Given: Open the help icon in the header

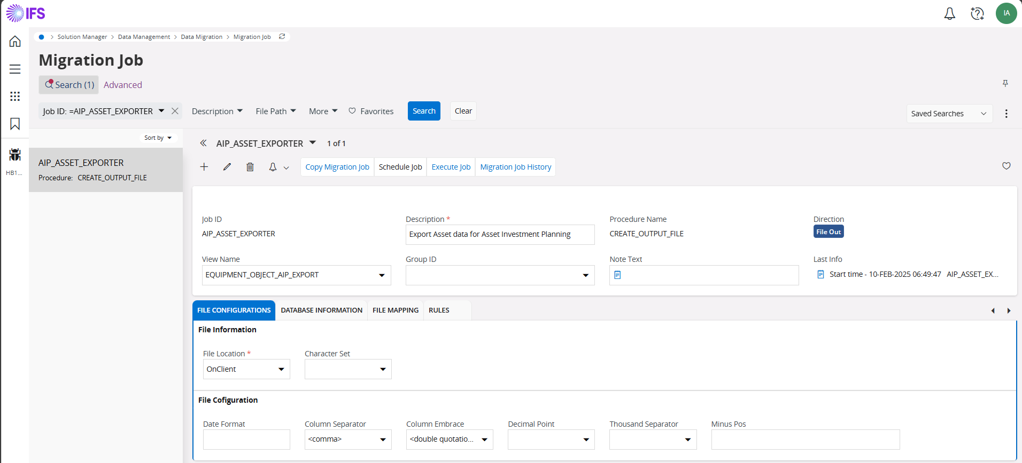Looking at the screenshot, I should click(977, 14).
